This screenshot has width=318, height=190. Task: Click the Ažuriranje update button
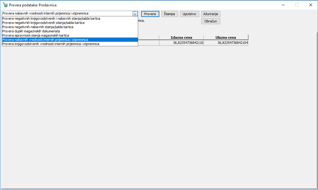(x=211, y=14)
